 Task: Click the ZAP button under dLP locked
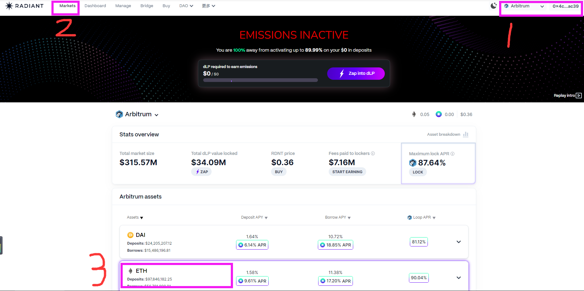tap(201, 172)
